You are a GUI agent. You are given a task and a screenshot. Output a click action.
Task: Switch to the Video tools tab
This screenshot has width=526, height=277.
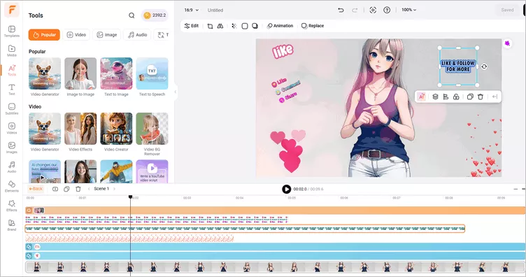[x=76, y=35]
